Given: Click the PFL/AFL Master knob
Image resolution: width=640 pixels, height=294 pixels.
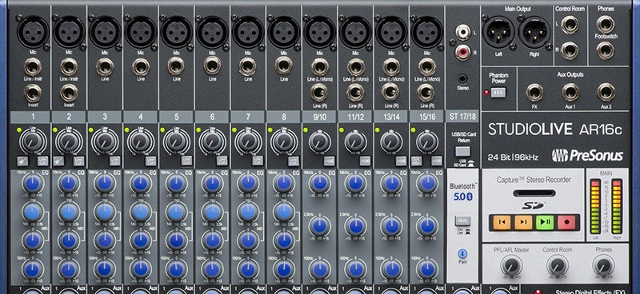Looking at the screenshot, I should point(511,265).
